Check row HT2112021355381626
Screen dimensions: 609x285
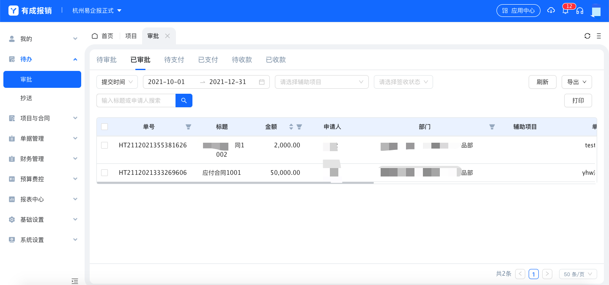pyautogui.click(x=104, y=145)
